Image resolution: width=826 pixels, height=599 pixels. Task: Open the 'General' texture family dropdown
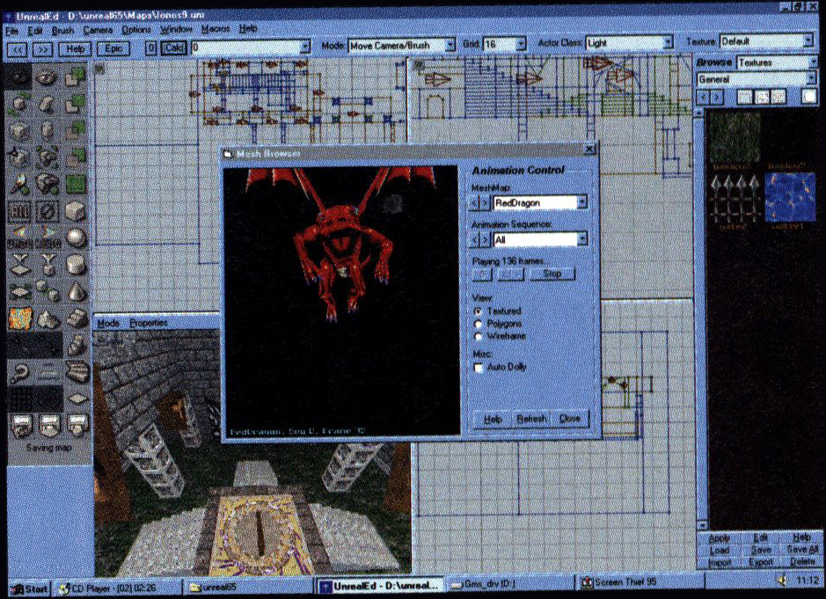811,79
